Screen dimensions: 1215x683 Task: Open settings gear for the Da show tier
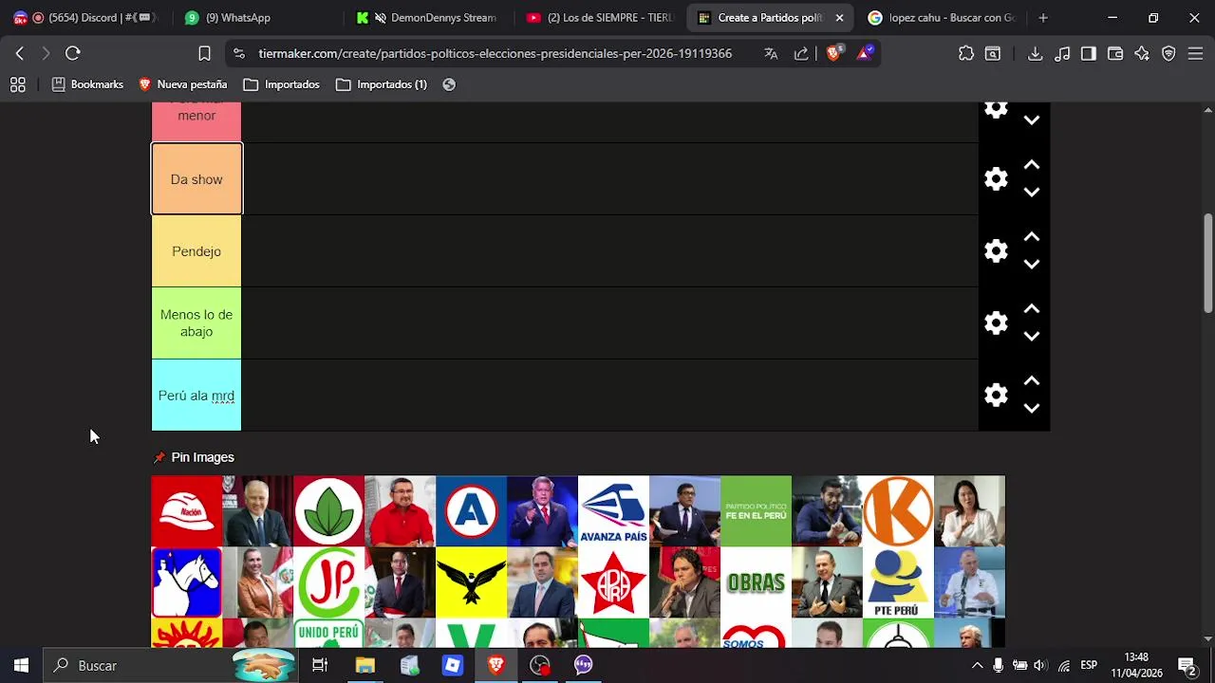[x=996, y=179]
